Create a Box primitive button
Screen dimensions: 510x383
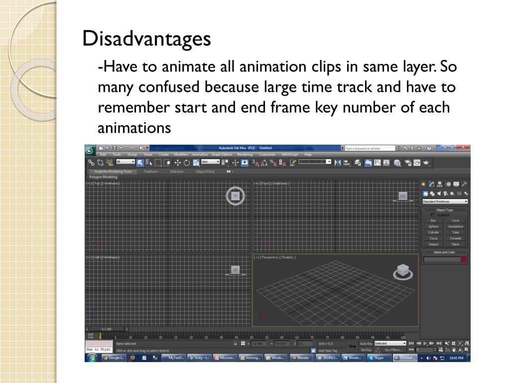tap(433, 220)
